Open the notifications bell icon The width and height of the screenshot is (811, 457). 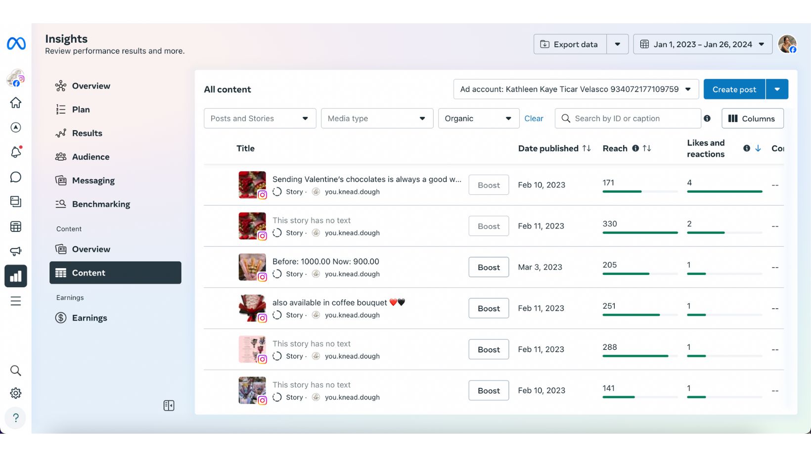pos(16,152)
